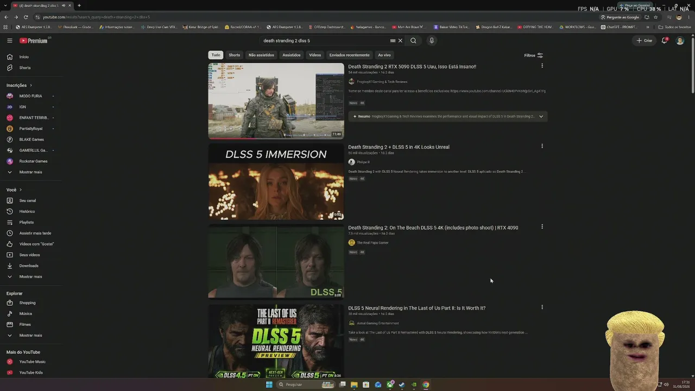Image resolution: width=695 pixels, height=391 pixels.
Task: Go to YouTube Premium home logo
Action: coord(35,40)
